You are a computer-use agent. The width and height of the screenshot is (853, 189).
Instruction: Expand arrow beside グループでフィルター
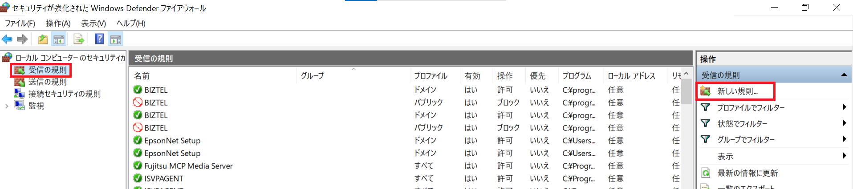tap(844, 139)
